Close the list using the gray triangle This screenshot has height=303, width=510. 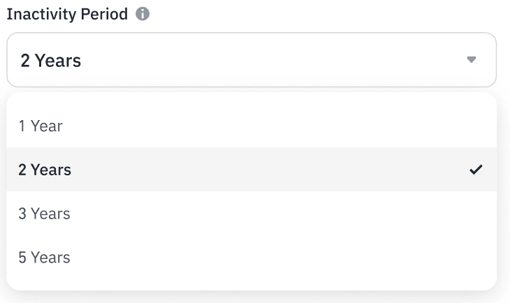click(x=472, y=60)
